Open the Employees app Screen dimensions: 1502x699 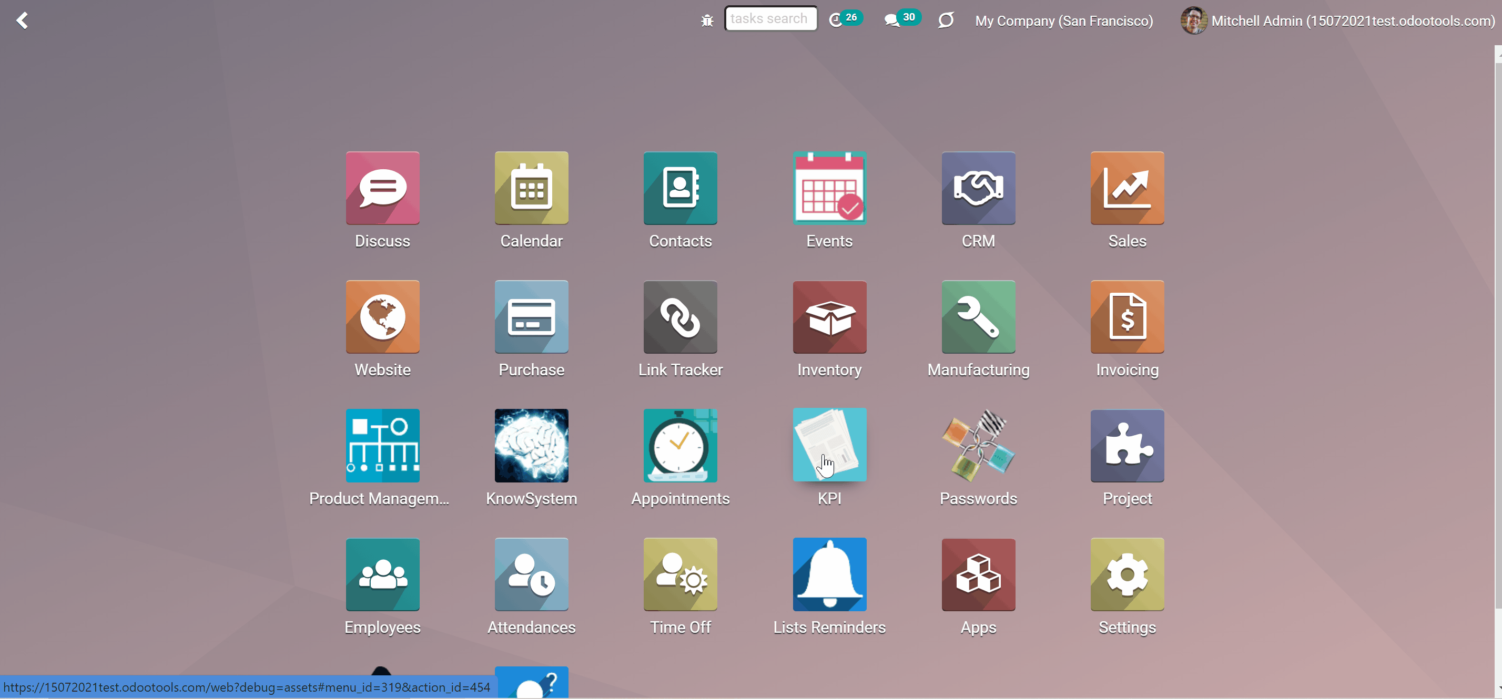[x=382, y=574]
